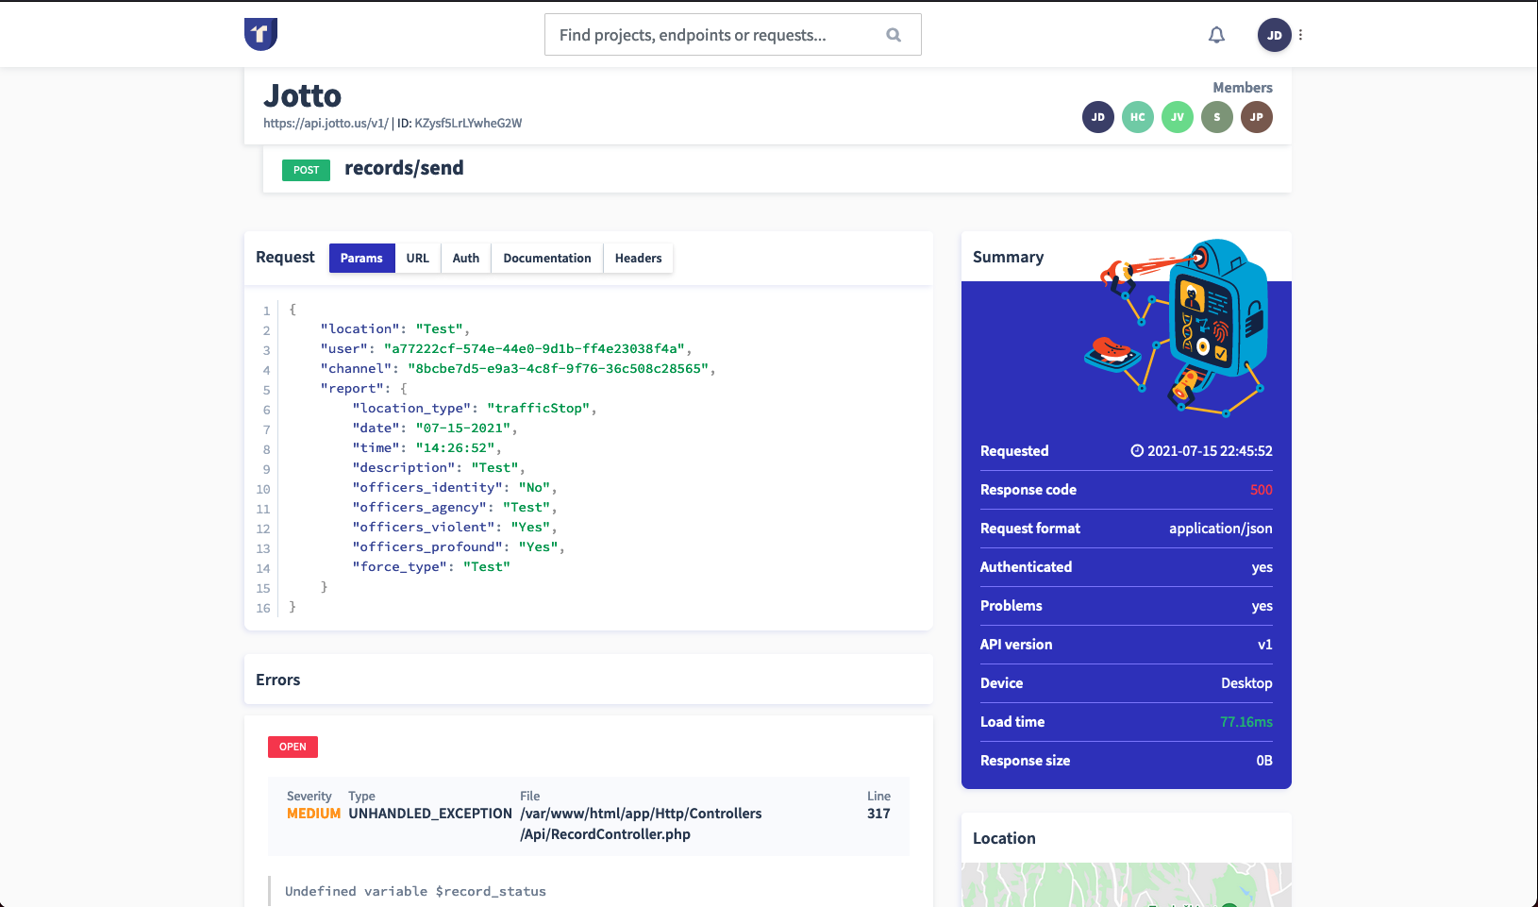Image resolution: width=1538 pixels, height=907 pixels.
Task: Click the 500 response code value
Action: pyautogui.click(x=1262, y=490)
